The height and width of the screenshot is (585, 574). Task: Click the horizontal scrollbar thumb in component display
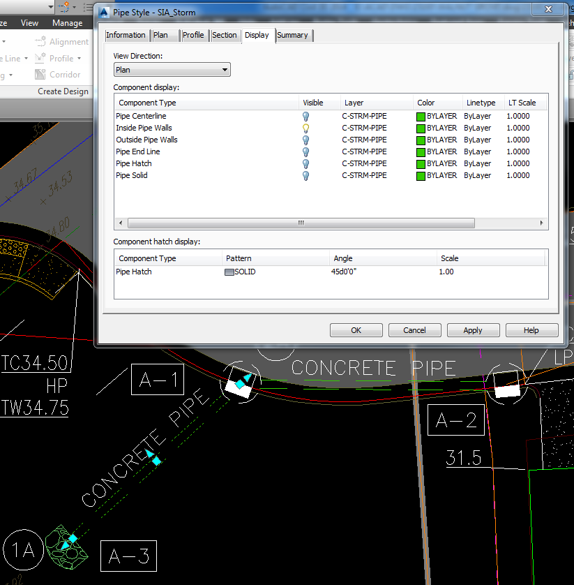click(301, 223)
